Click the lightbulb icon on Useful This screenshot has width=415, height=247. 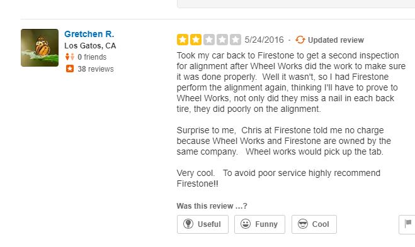point(188,224)
